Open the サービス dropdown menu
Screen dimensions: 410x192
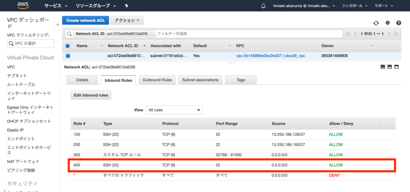(56, 6)
